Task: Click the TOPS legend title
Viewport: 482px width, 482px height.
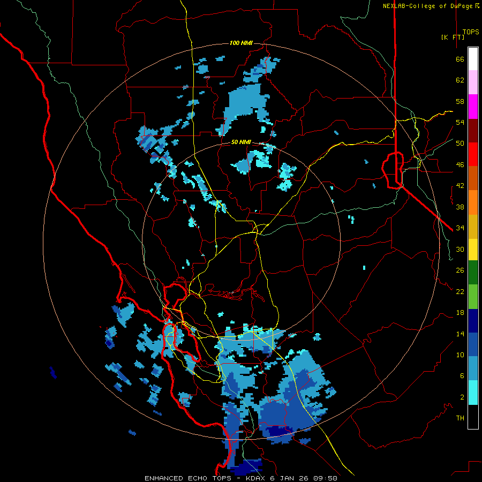Action: point(471,32)
